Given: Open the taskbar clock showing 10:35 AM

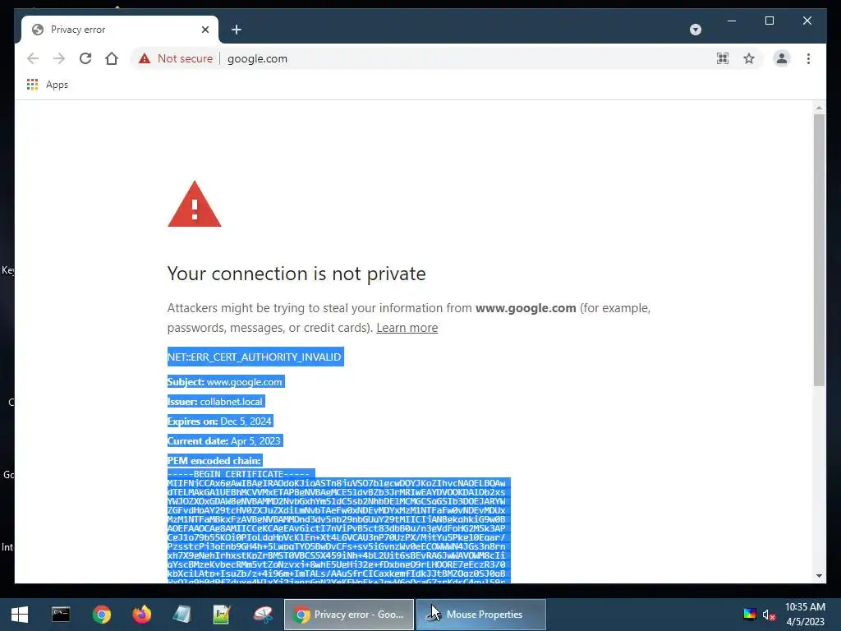Looking at the screenshot, I should click(805, 615).
